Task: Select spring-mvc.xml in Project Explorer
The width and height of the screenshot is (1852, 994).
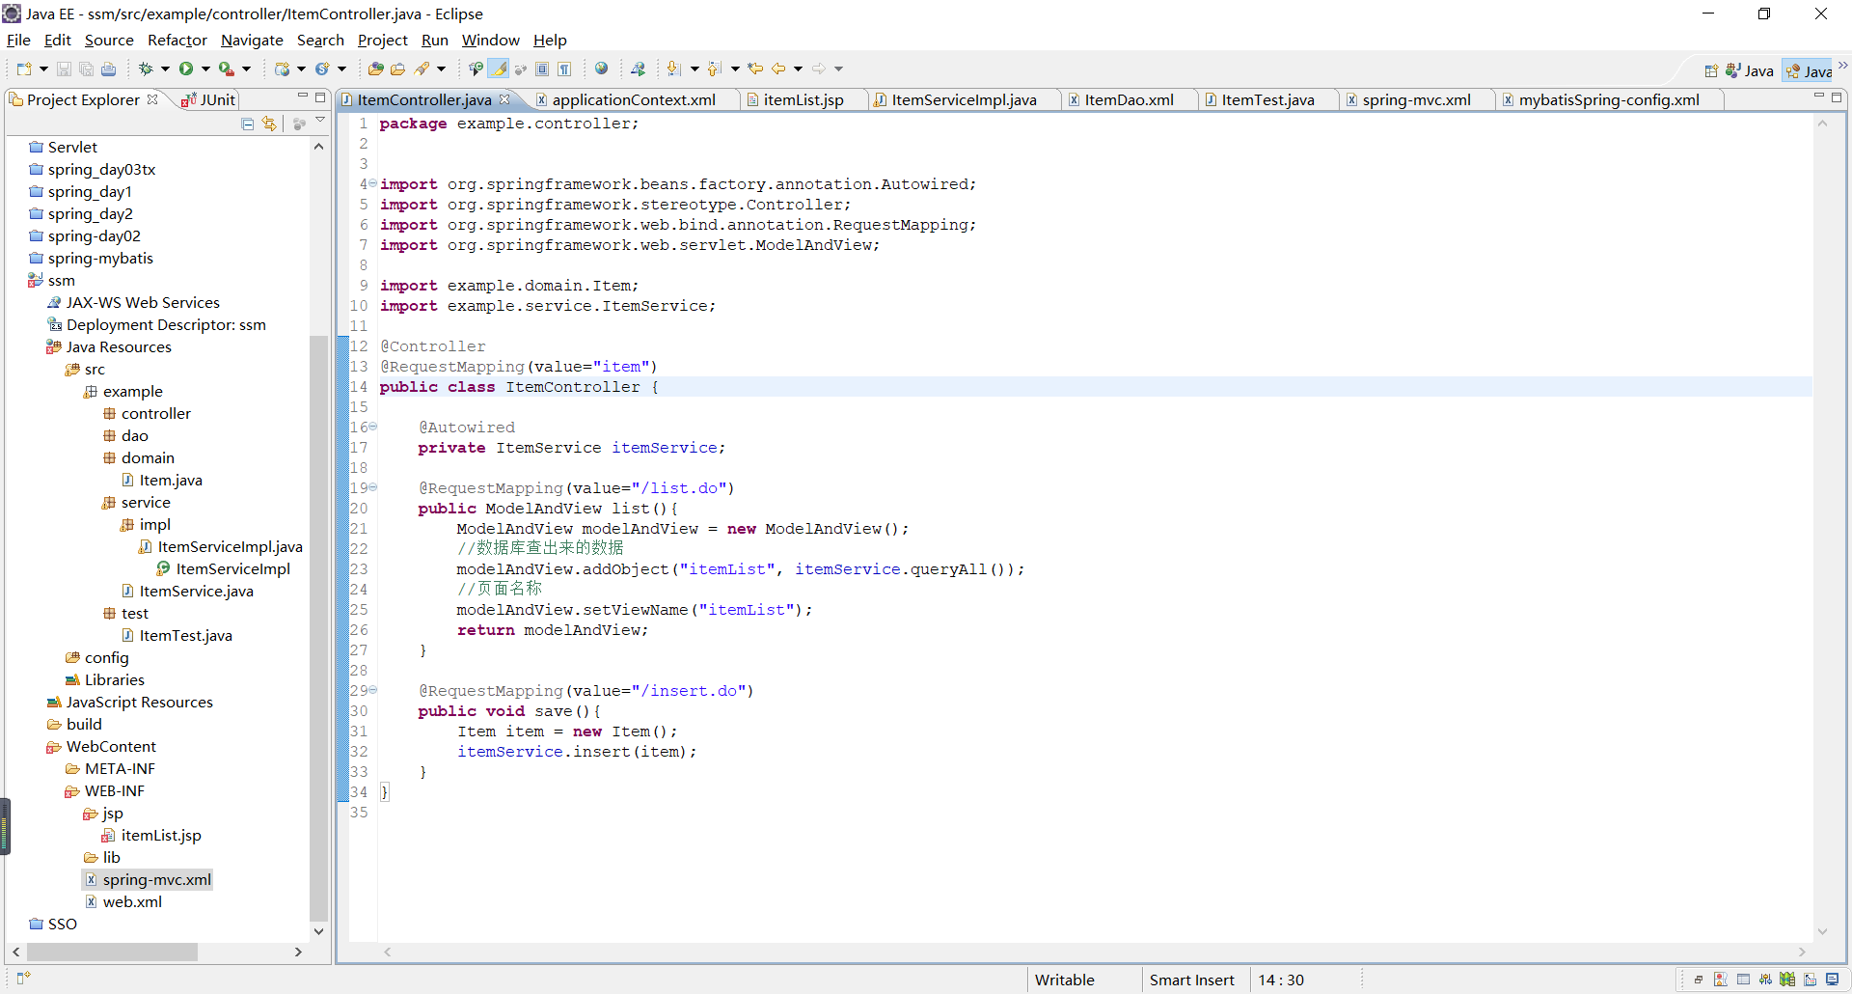Action: 156,879
